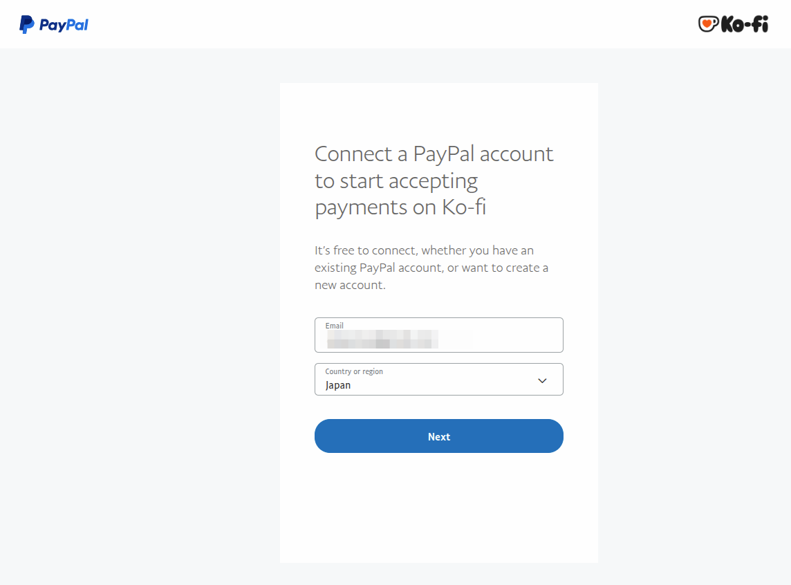Click the PayPal header logo to go home
This screenshot has height=585, width=791.
click(53, 24)
